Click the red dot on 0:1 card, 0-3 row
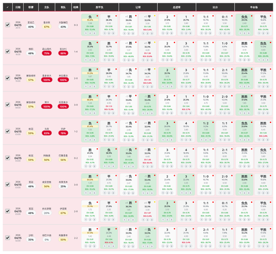 pyautogui.click(x=232, y=16)
